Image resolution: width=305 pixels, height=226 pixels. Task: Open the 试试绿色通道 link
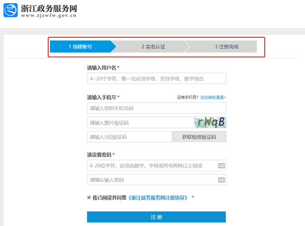213,97
